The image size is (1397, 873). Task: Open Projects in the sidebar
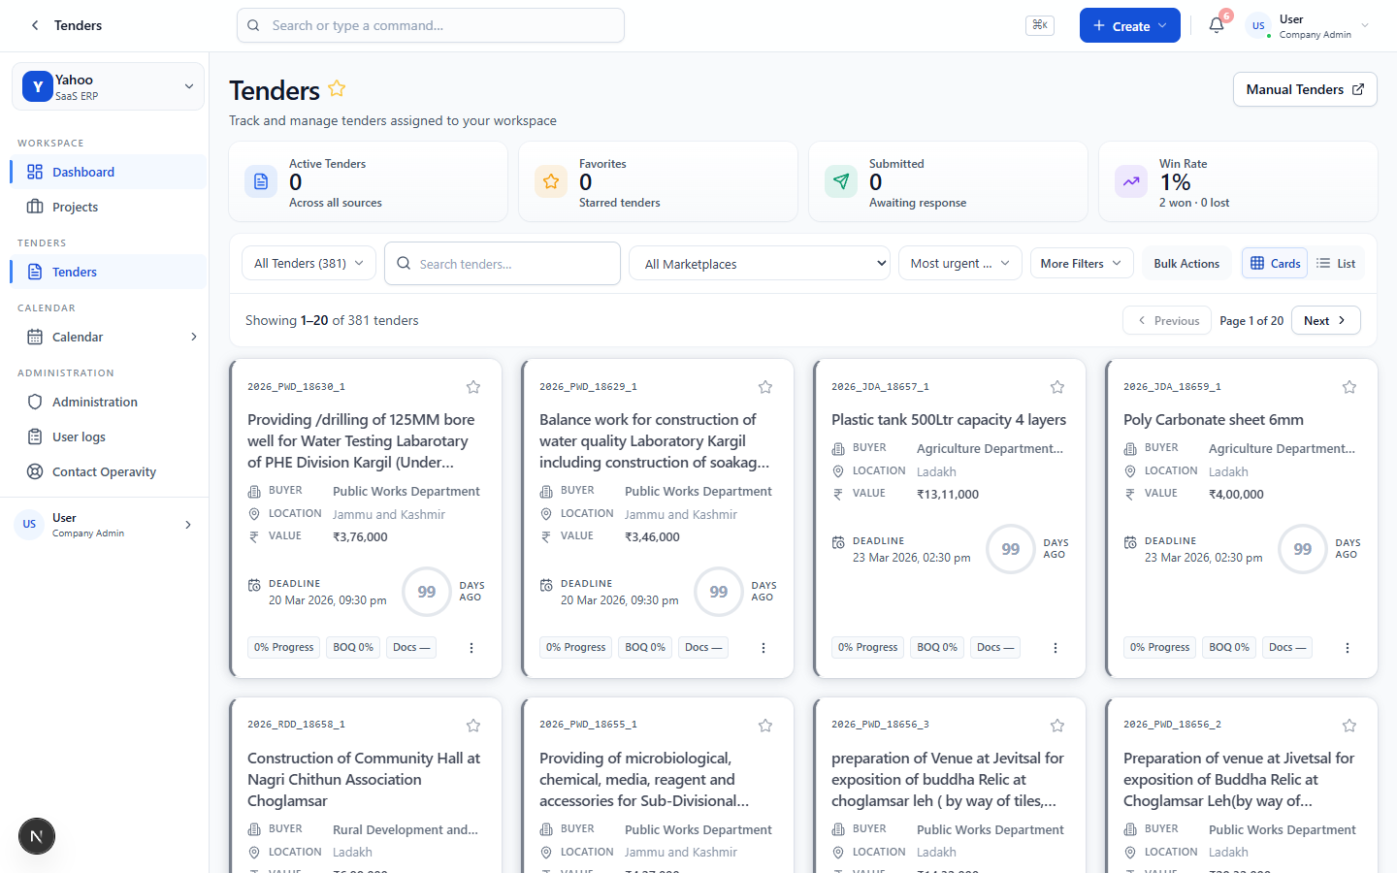tap(109, 207)
